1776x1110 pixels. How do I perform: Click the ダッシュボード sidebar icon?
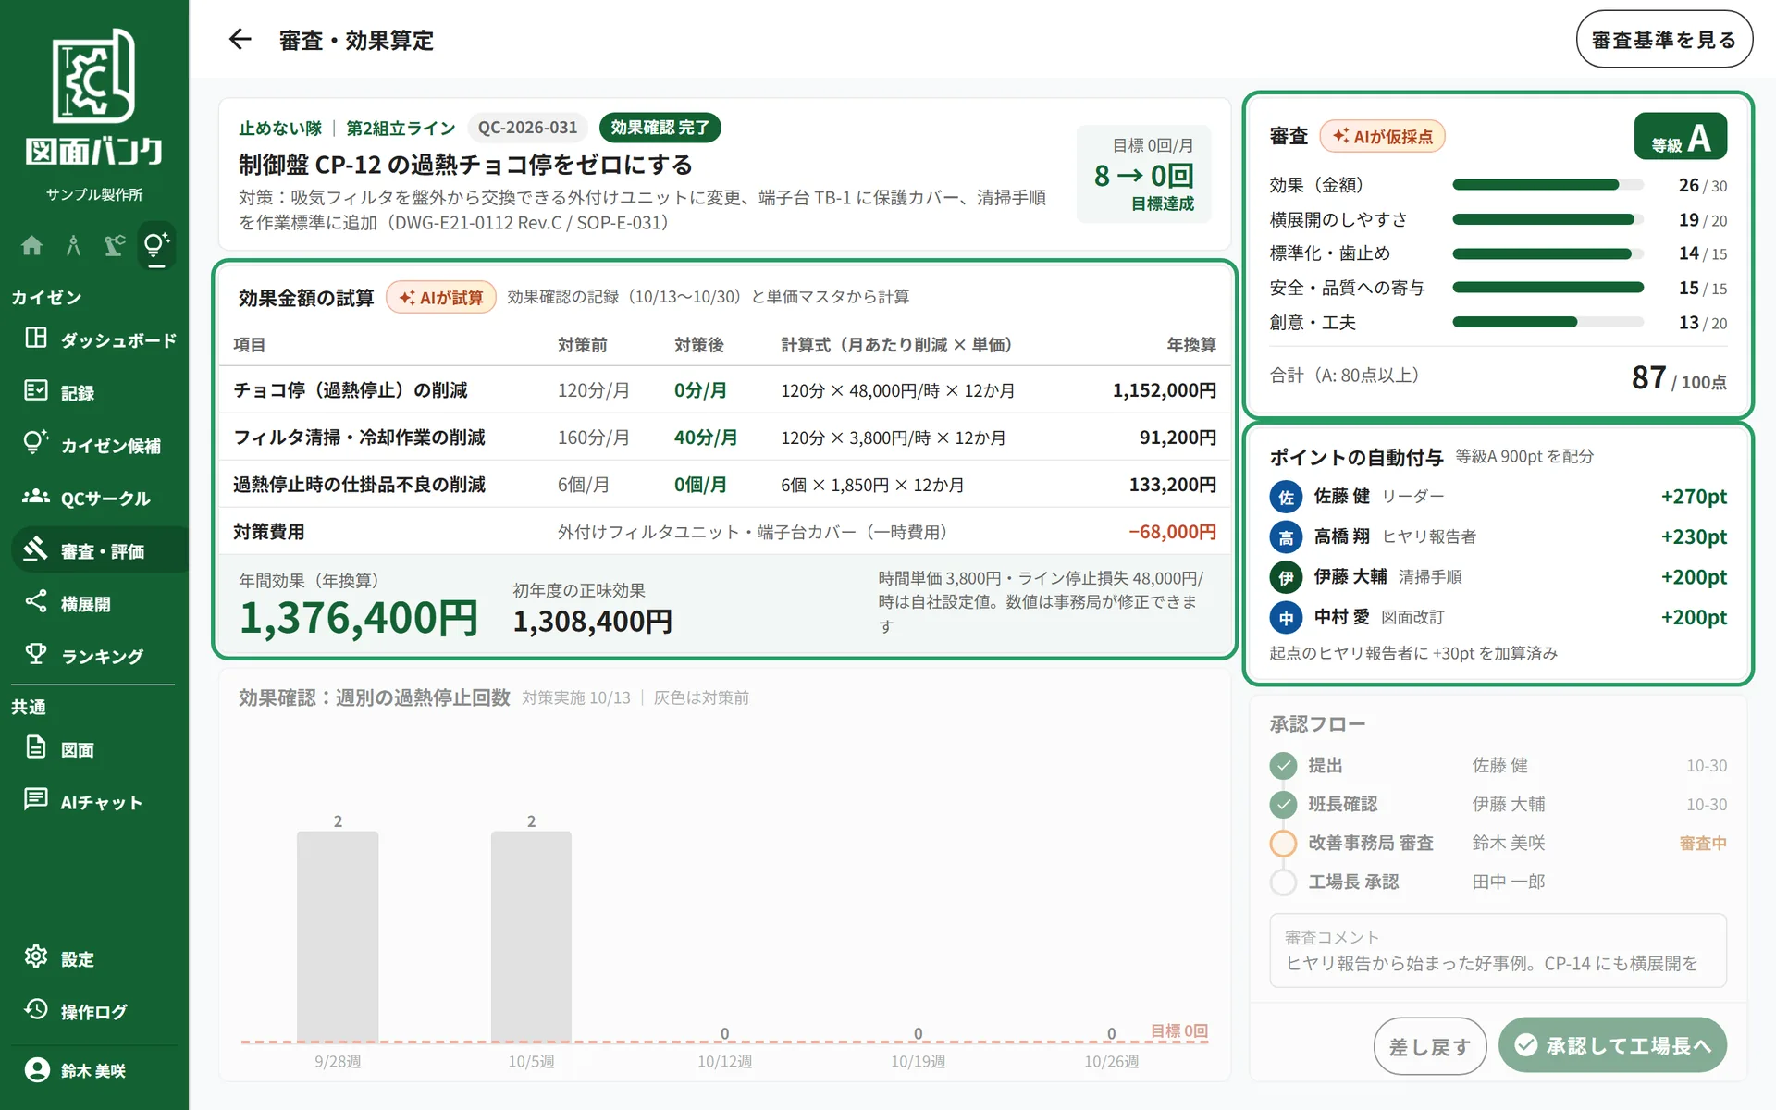36,338
